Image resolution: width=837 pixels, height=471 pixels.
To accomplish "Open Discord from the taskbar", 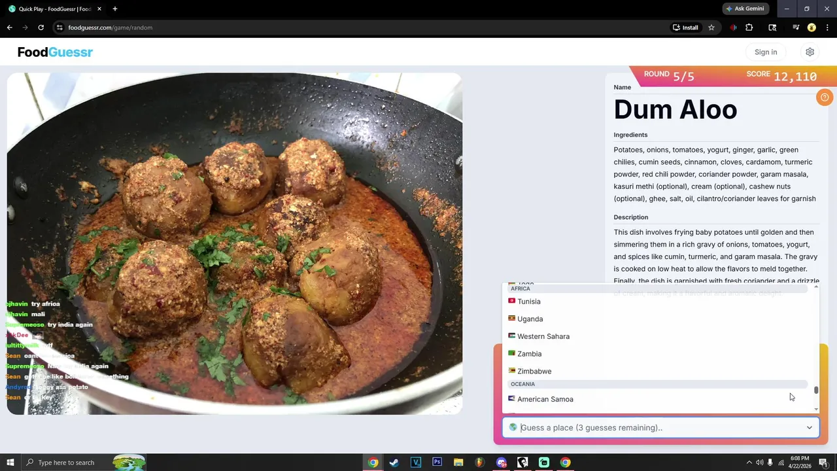I will point(501,462).
